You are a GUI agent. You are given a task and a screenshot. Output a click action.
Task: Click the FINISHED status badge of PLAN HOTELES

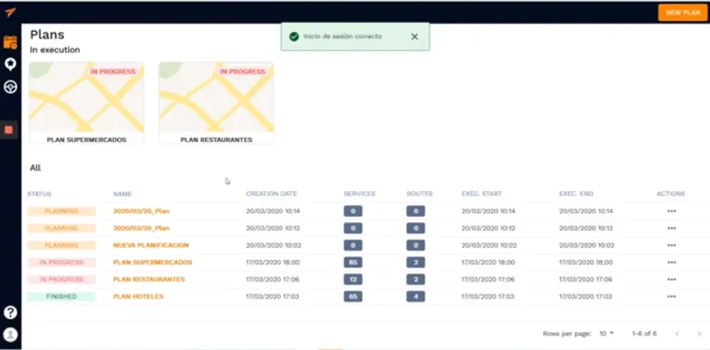point(61,297)
